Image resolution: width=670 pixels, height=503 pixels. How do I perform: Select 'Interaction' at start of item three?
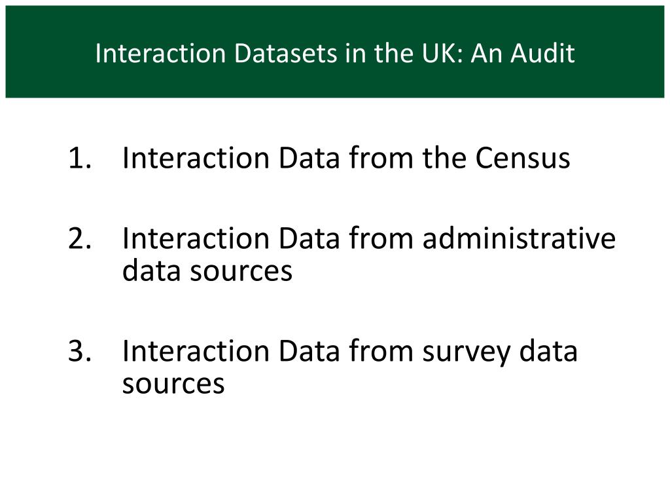[196, 351]
